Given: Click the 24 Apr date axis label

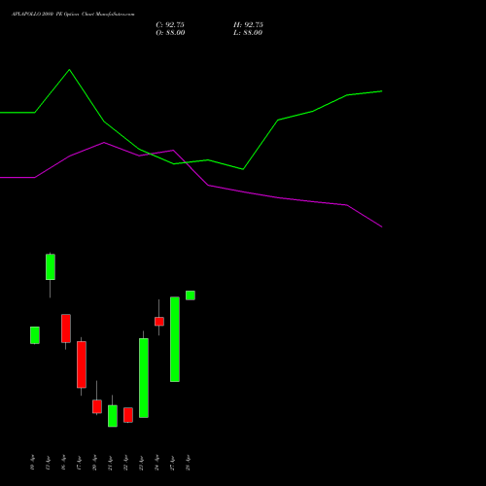Looking at the screenshot, I should point(156,463).
